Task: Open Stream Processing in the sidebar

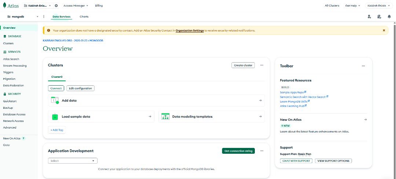Action: tap(15, 66)
